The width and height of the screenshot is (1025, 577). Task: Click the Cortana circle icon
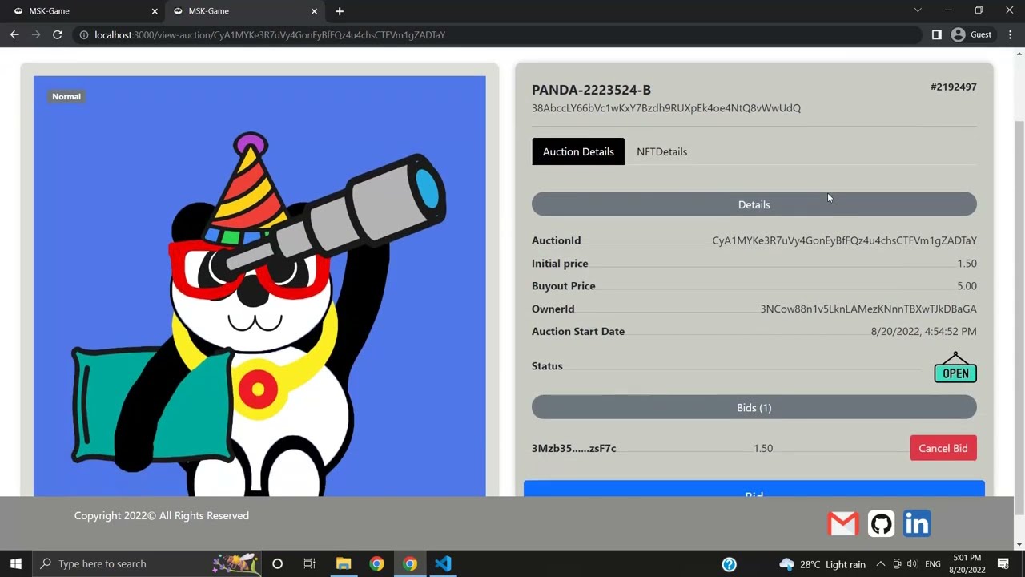pos(277,563)
